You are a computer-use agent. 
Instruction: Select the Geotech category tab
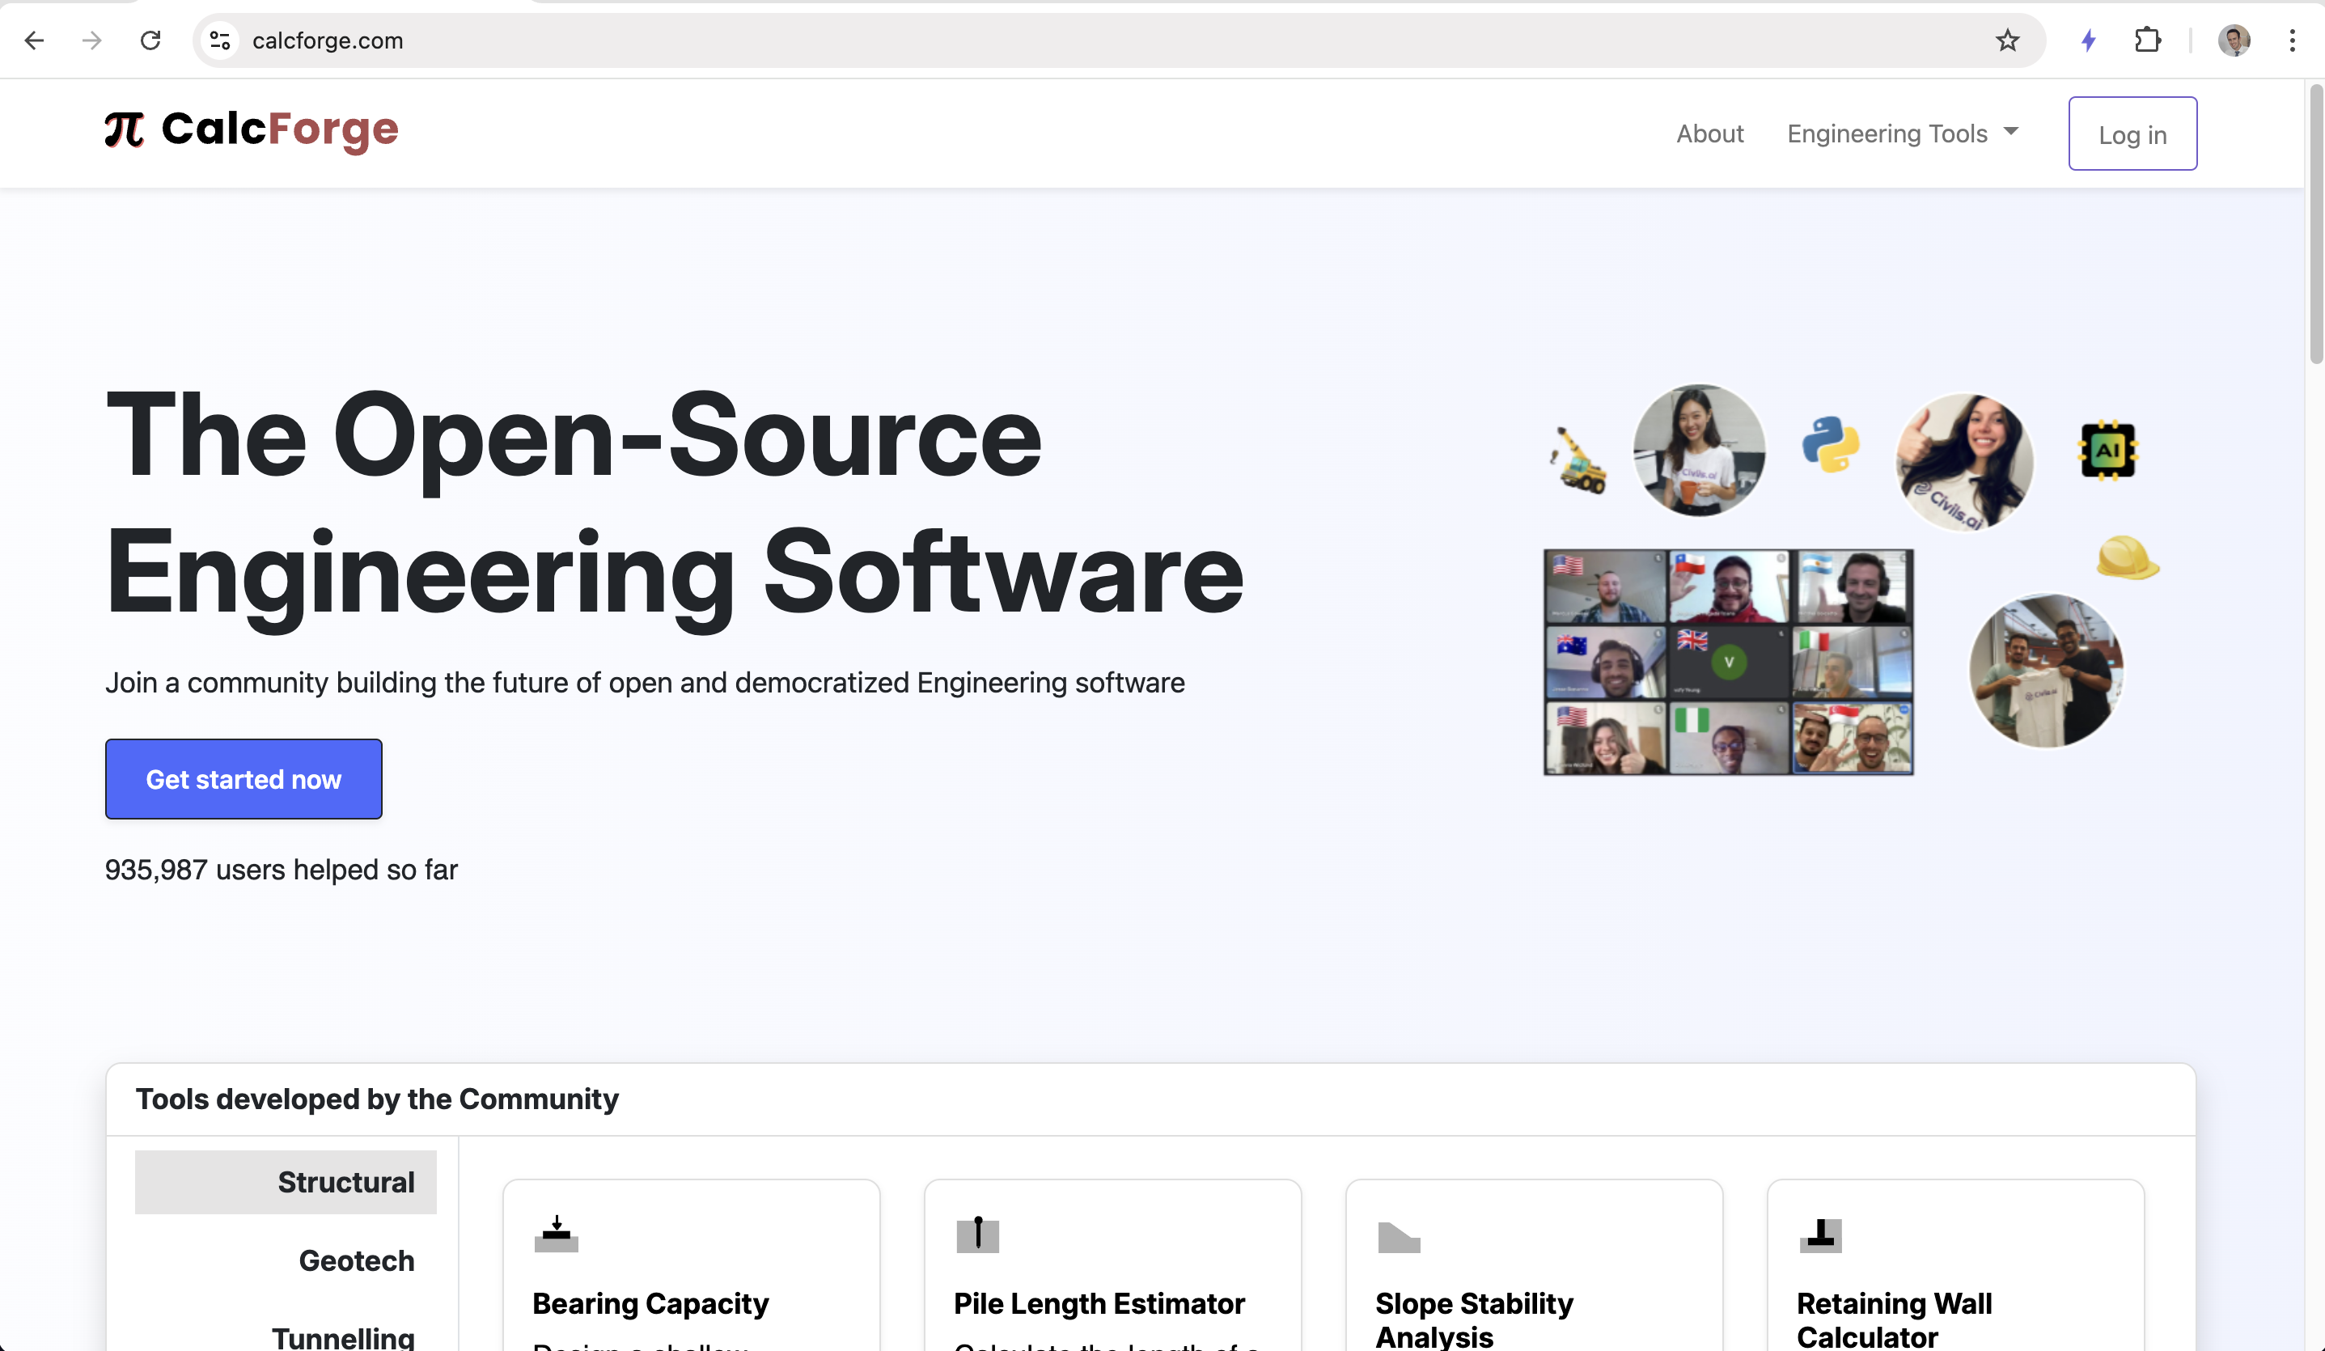coord(356,1260)
